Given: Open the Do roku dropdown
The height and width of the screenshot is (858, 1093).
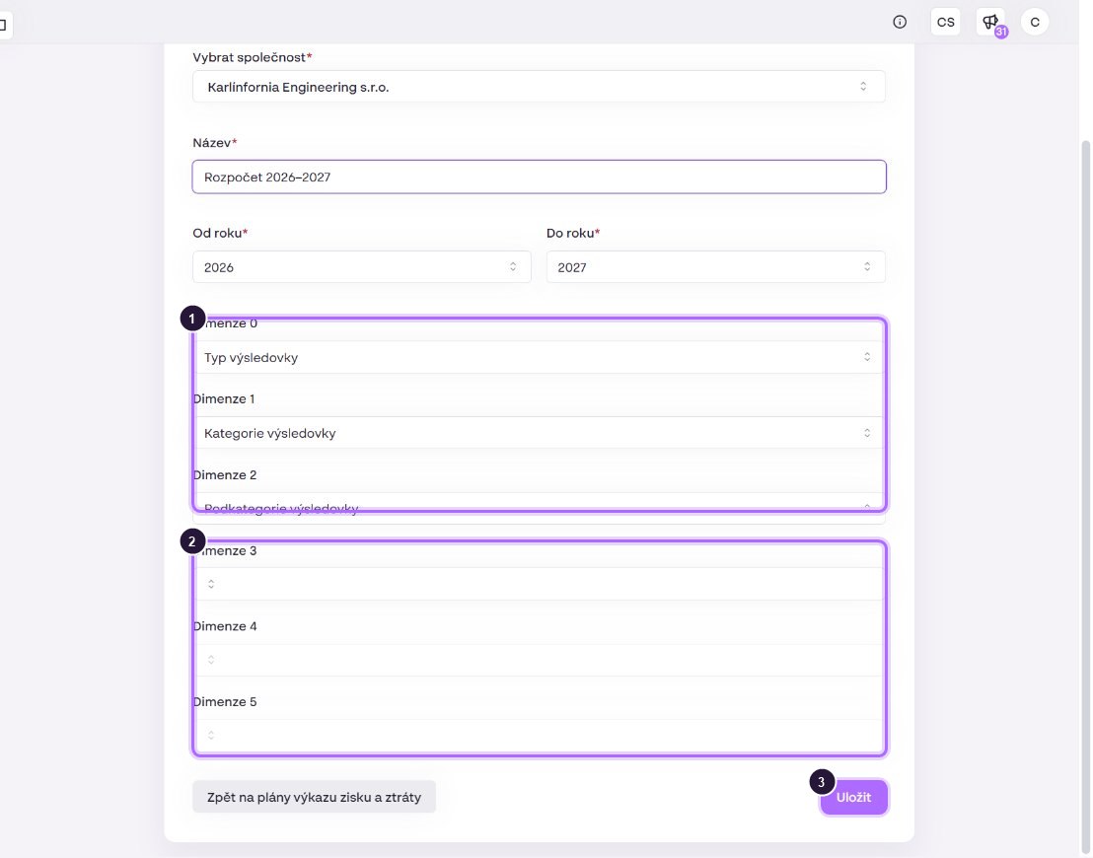Looking at the screenshot, I should tap(716, 267).
